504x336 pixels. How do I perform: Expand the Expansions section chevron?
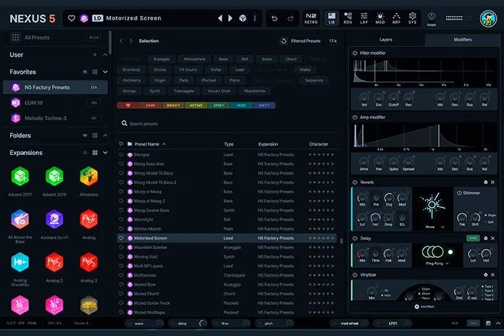(x=105, y=153)
